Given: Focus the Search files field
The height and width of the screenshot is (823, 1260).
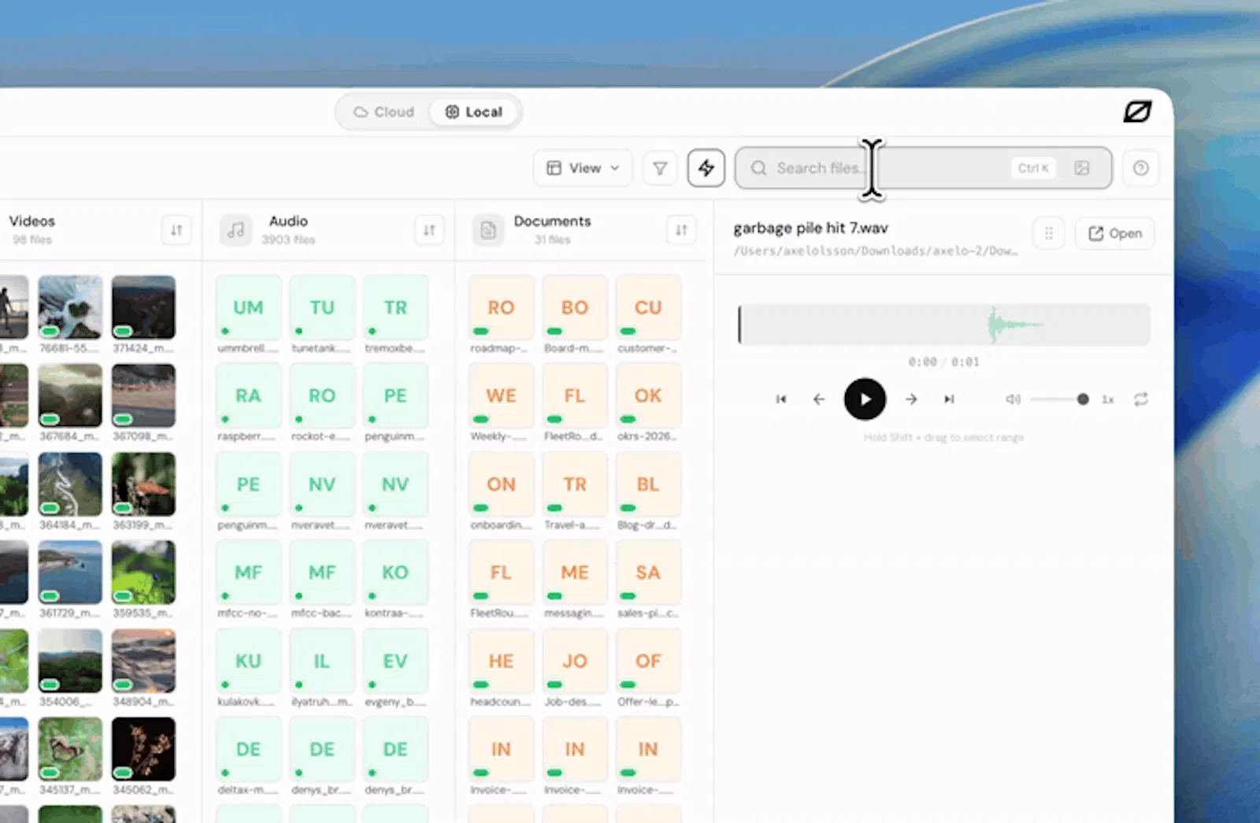Looking at the screenshot, I should [x=923, y=168].
